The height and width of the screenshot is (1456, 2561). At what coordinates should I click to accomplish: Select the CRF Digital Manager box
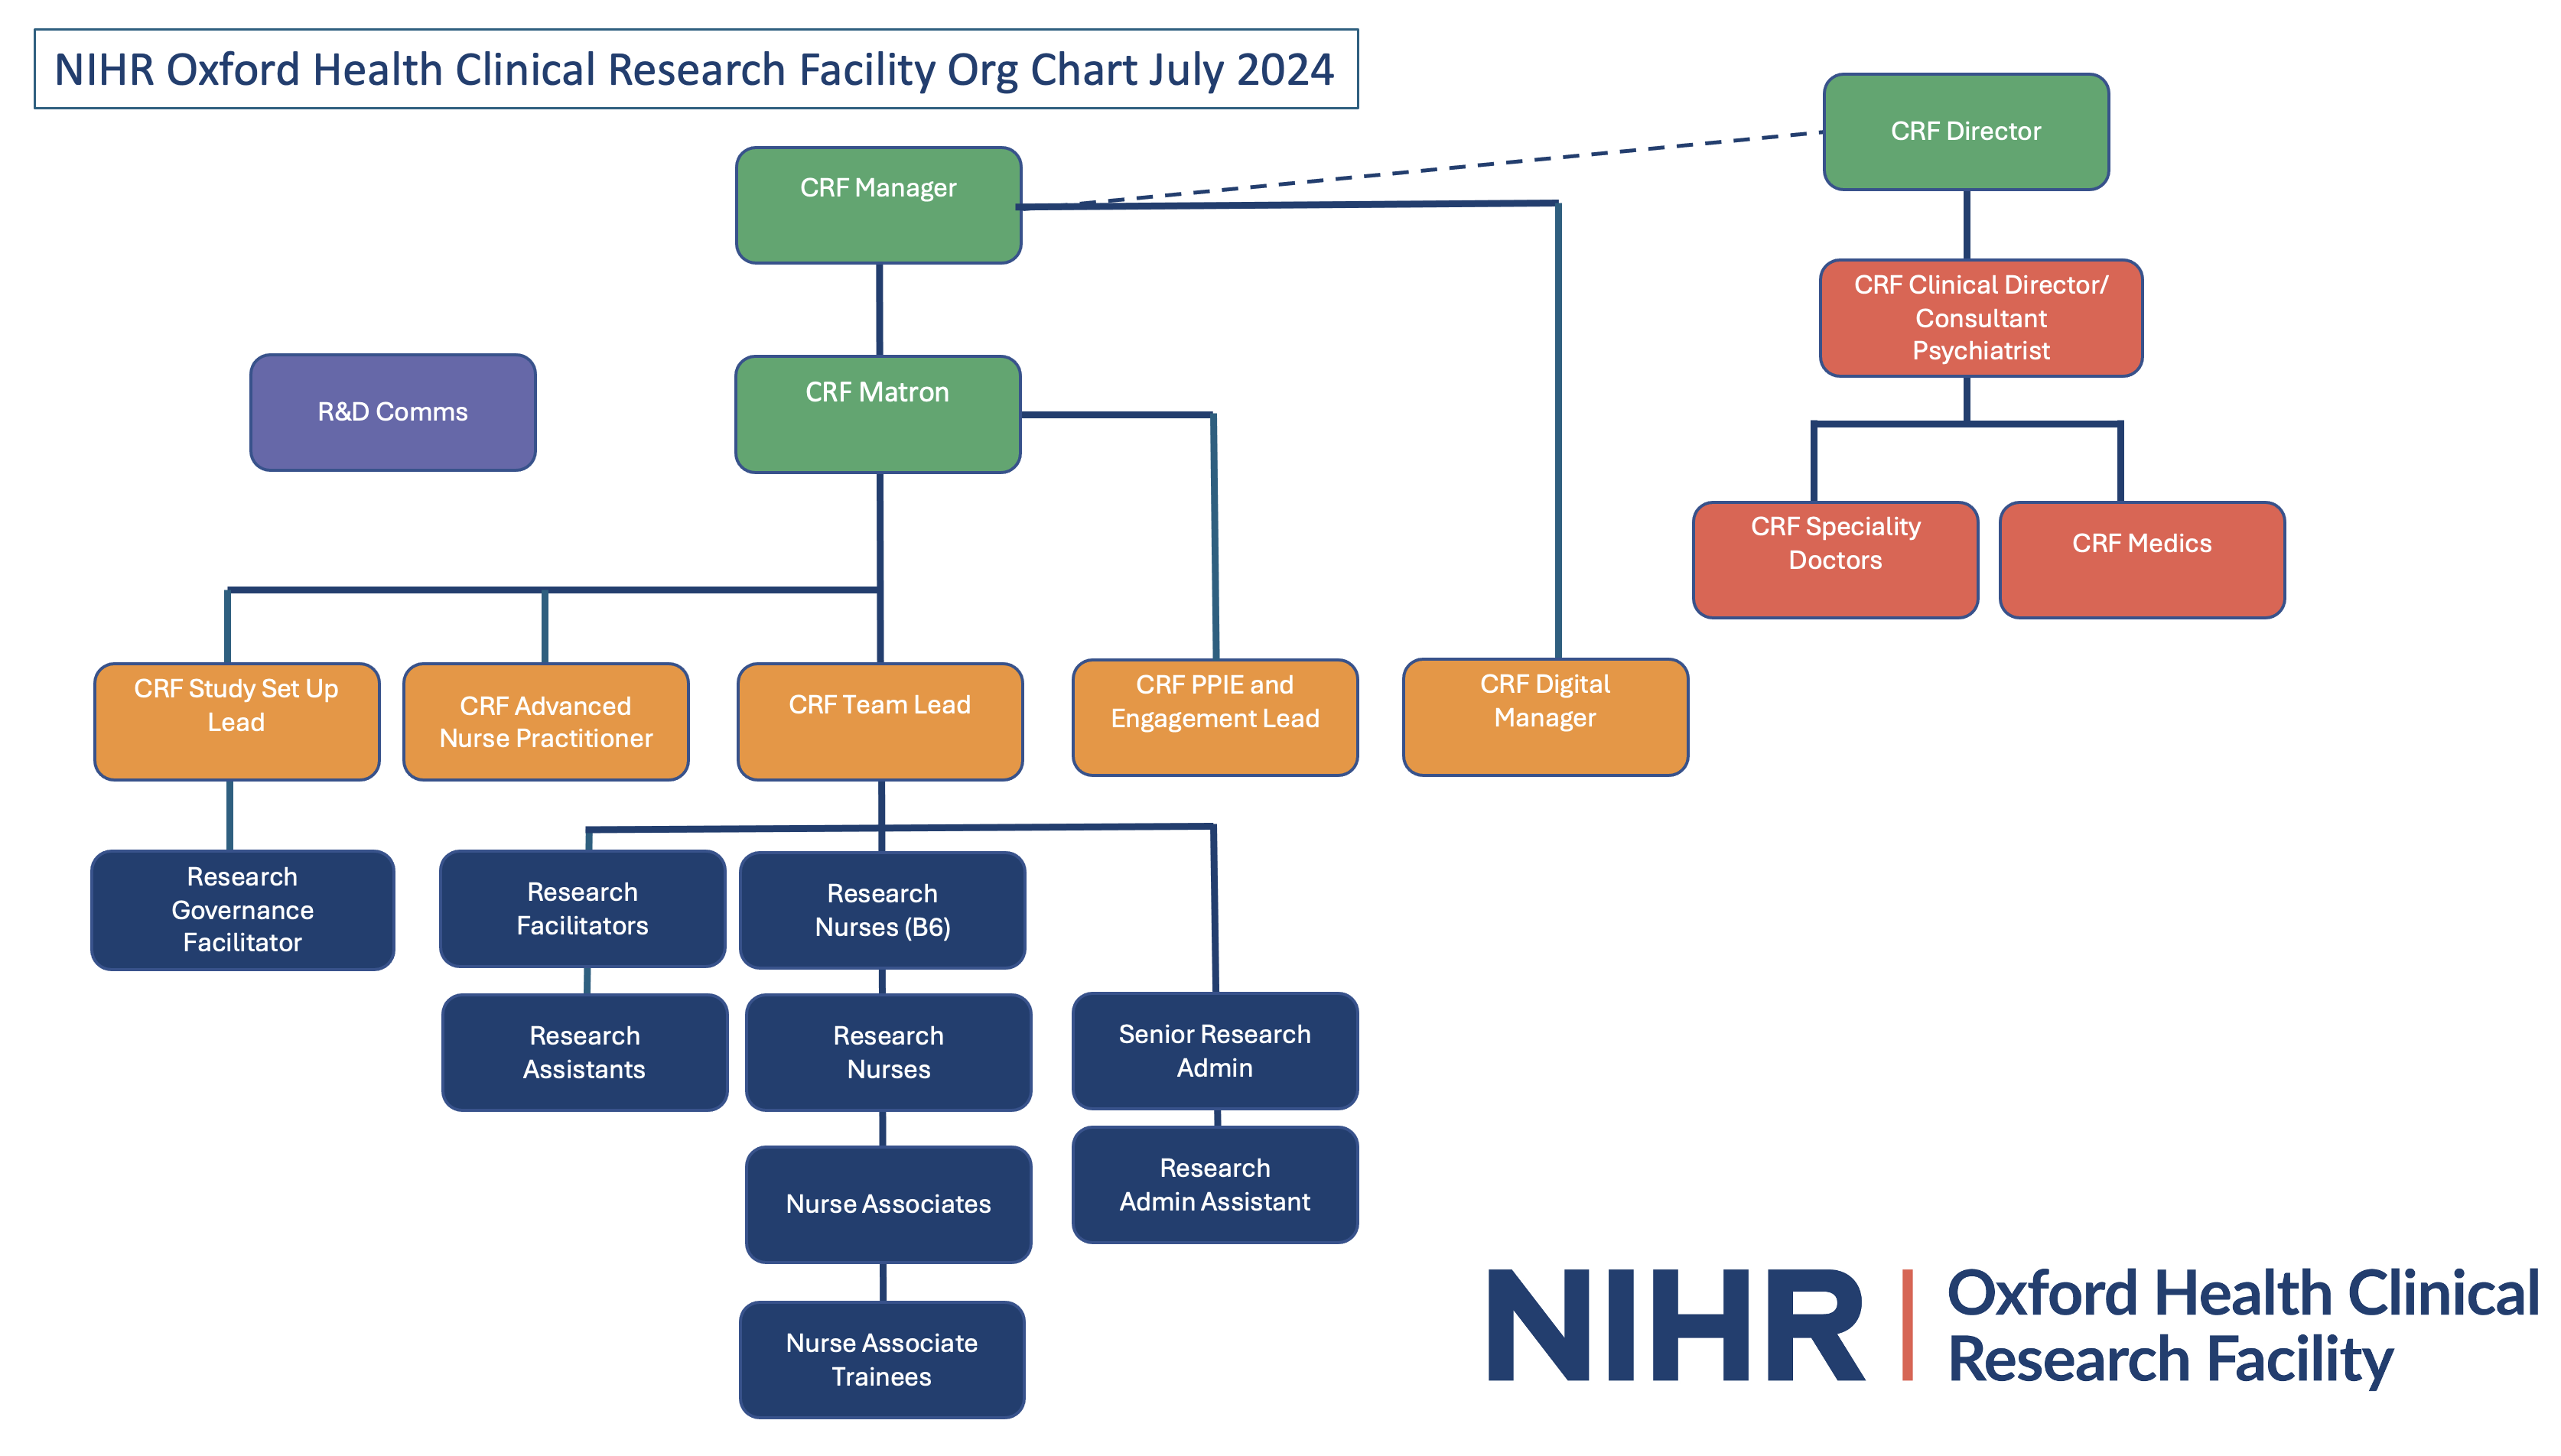(x=1544, y=716)
